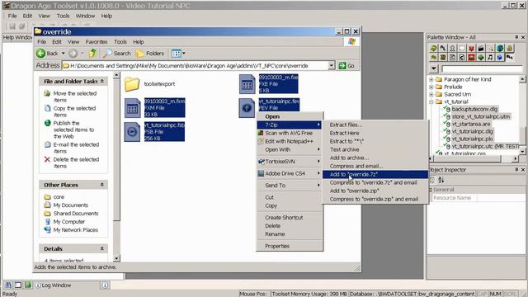Select the music note palette icon

tap(490, 57)
